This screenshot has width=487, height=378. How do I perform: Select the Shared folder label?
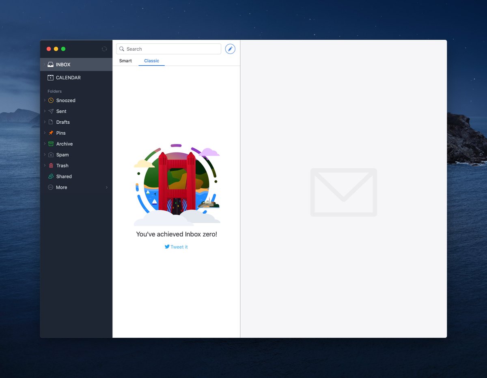click(64, 176)
